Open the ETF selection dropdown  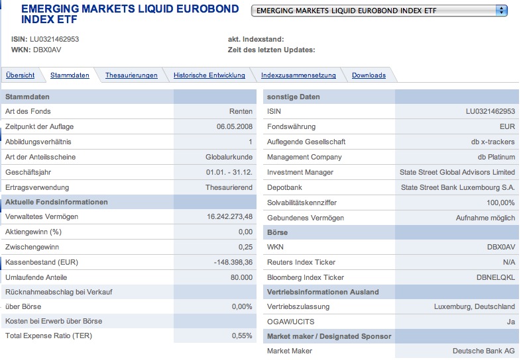pos(380,11)
